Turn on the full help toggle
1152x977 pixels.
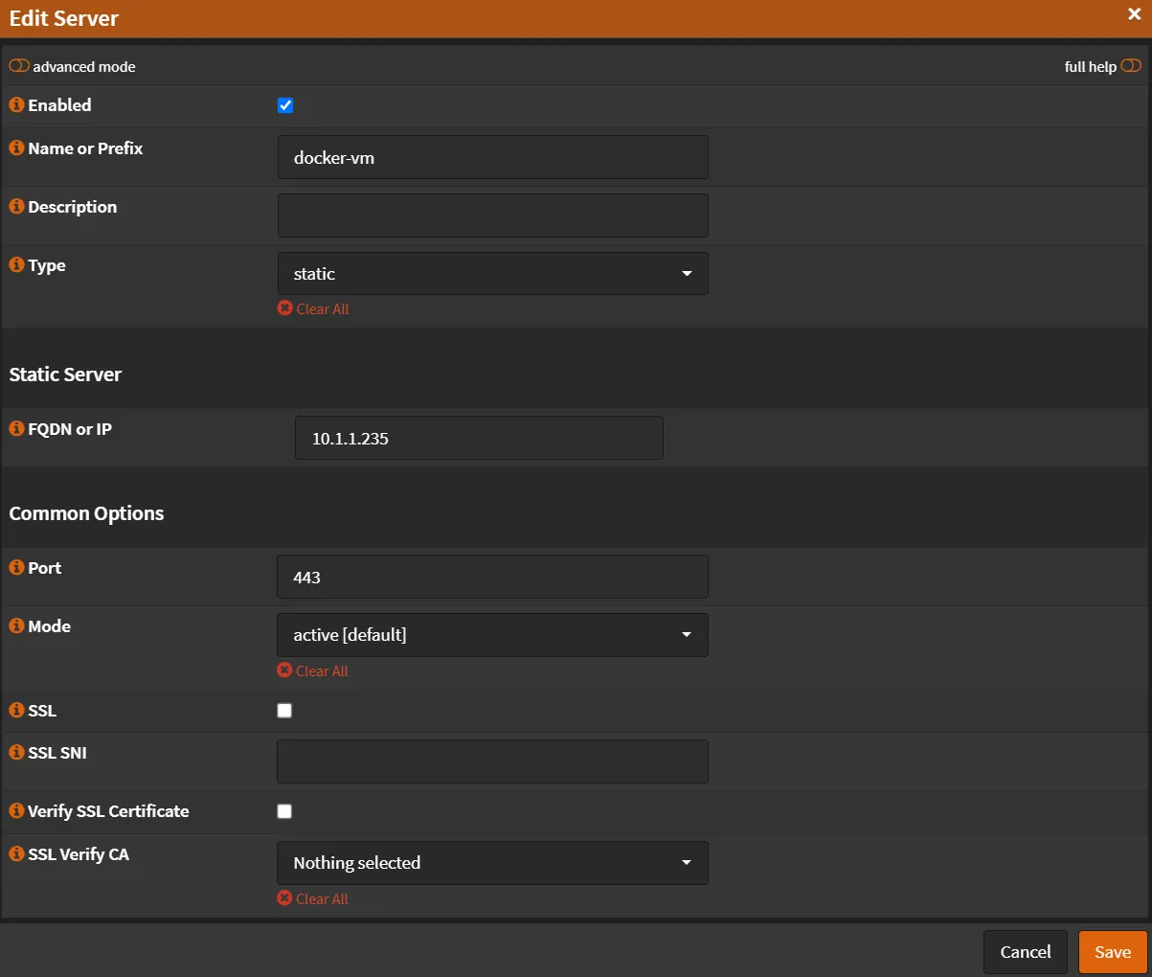pyautogui.click(x=1131, y=66)
